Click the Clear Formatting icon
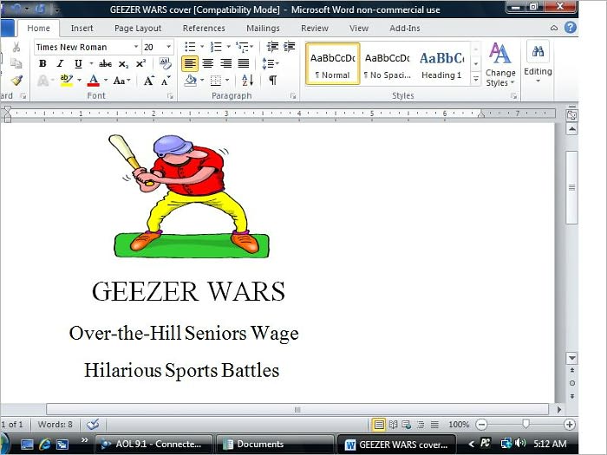607x455 pixels. [x=166, y=63]
